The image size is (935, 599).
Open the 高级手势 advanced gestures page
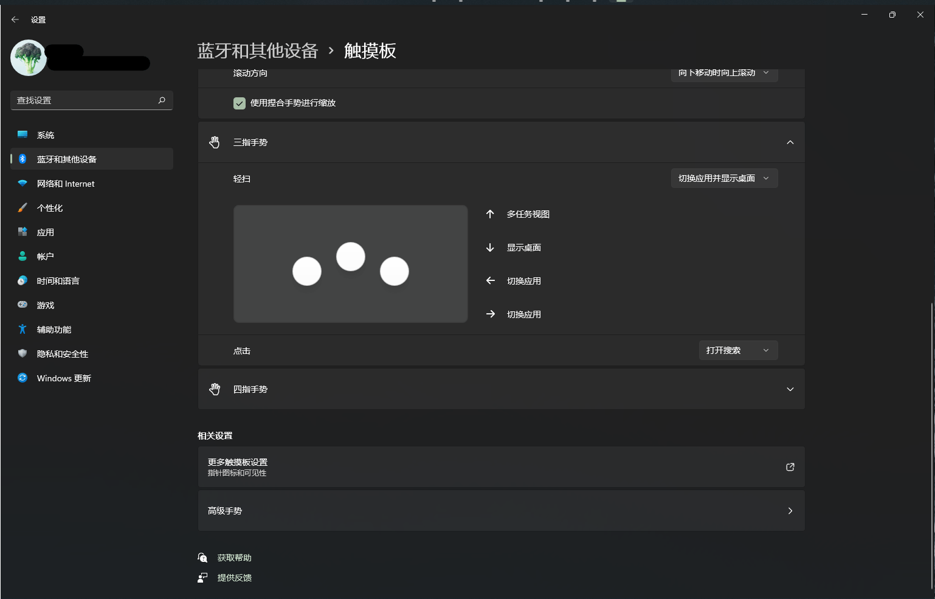(x=501, y=510)
